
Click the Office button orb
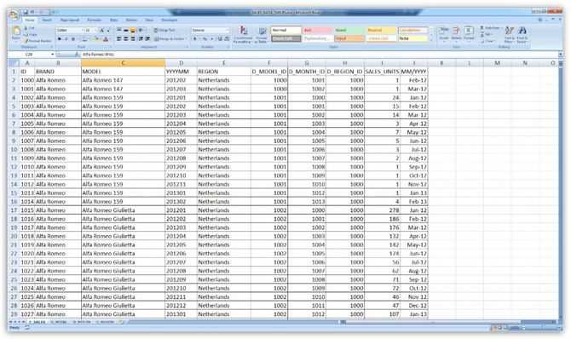click(x=14, y=15)
